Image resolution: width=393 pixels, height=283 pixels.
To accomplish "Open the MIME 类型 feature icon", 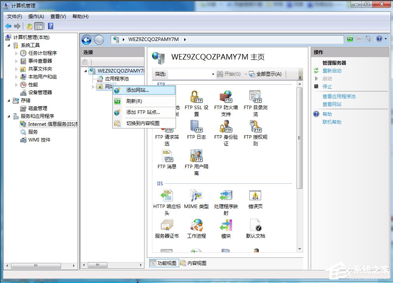I will pos(196,196).
